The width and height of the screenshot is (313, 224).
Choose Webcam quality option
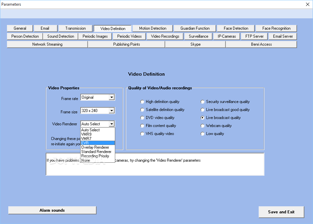pos(202,126)
